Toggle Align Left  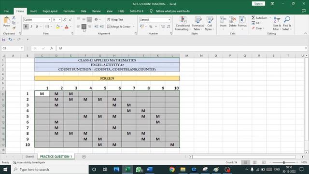click(x=78, y=27)
